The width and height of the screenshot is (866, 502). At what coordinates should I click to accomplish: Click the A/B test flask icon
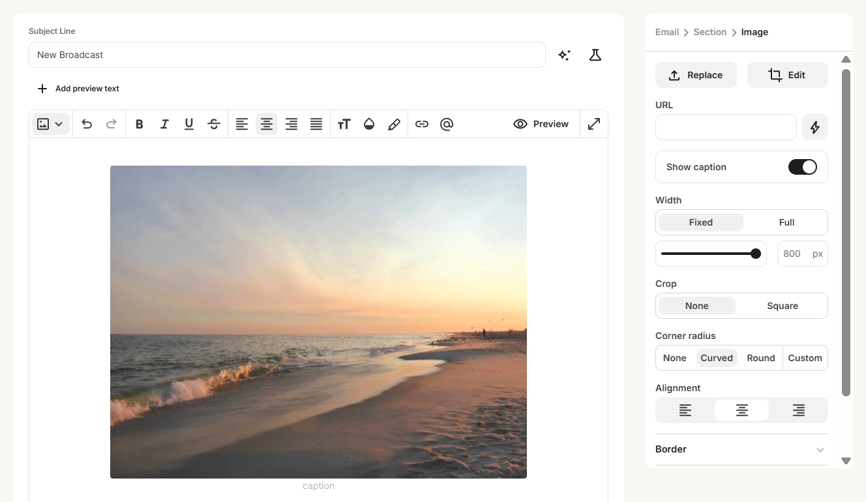[595, 55]
